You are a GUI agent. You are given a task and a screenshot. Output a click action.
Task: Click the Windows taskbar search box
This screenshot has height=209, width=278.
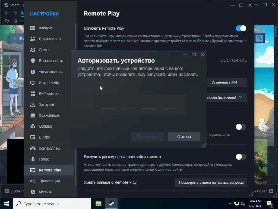point(52,204)
